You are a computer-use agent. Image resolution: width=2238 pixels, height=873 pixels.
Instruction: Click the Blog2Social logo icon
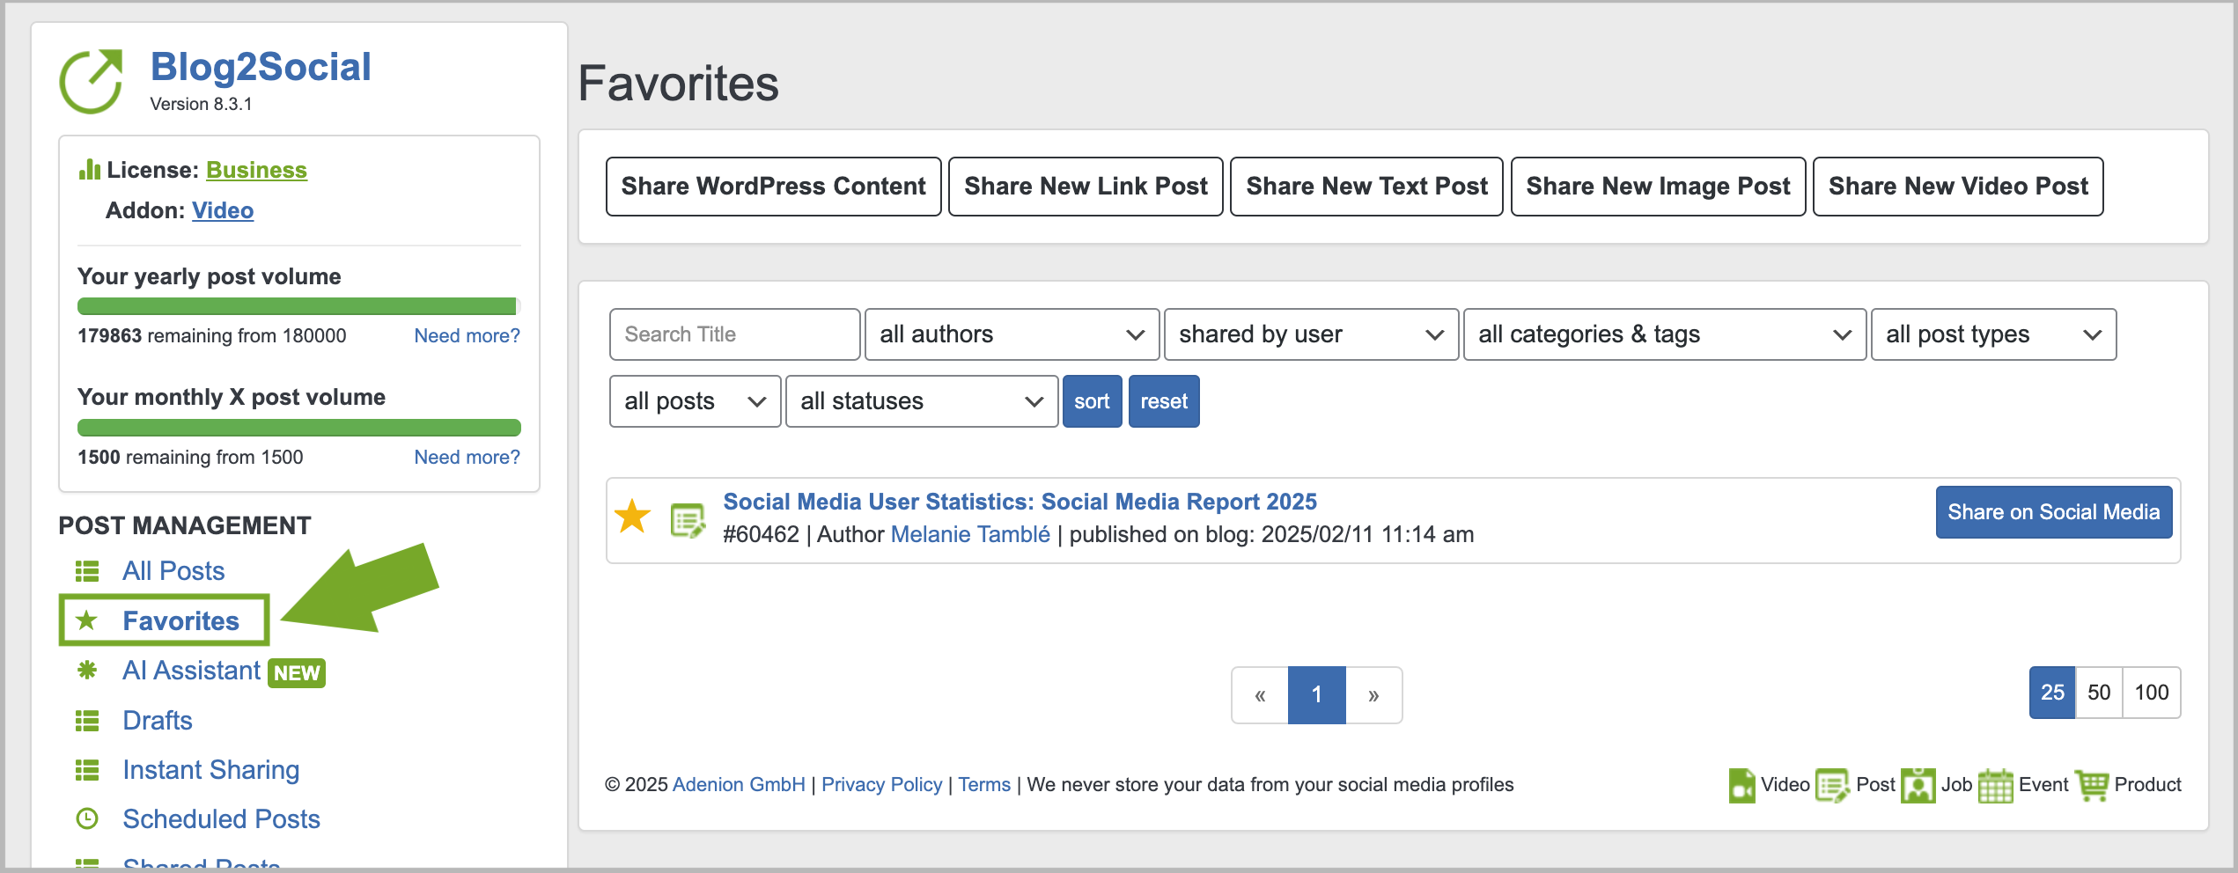pyautogui.click(x=92, y=81)
